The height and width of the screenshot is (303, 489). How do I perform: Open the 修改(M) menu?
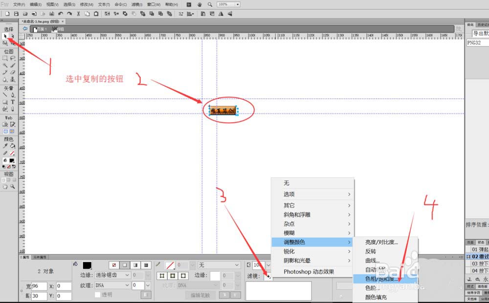[87, 4]
